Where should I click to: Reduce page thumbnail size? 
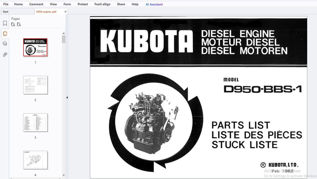(x=19, y=24)
